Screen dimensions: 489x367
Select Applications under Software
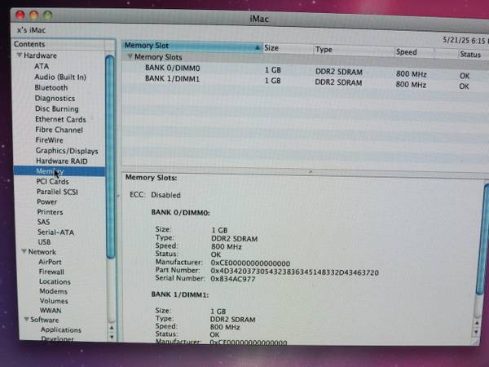[60, 329]
